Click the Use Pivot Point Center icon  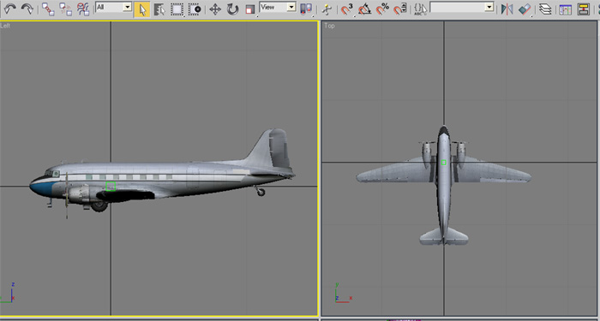(306, 9)
